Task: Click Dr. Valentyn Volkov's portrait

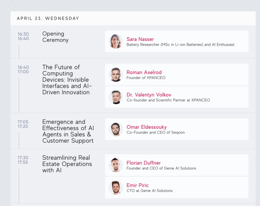Action: pyautogui.click(x=116, y=97)
